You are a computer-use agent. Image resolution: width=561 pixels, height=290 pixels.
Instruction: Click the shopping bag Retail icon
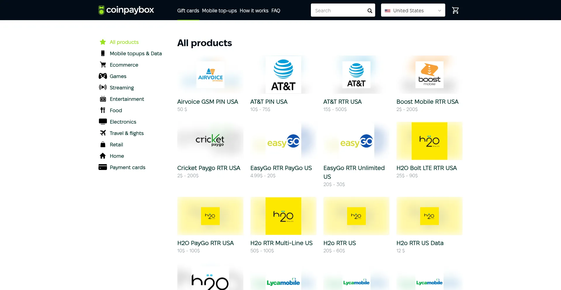pyautogui.click(x=103, y=144)
